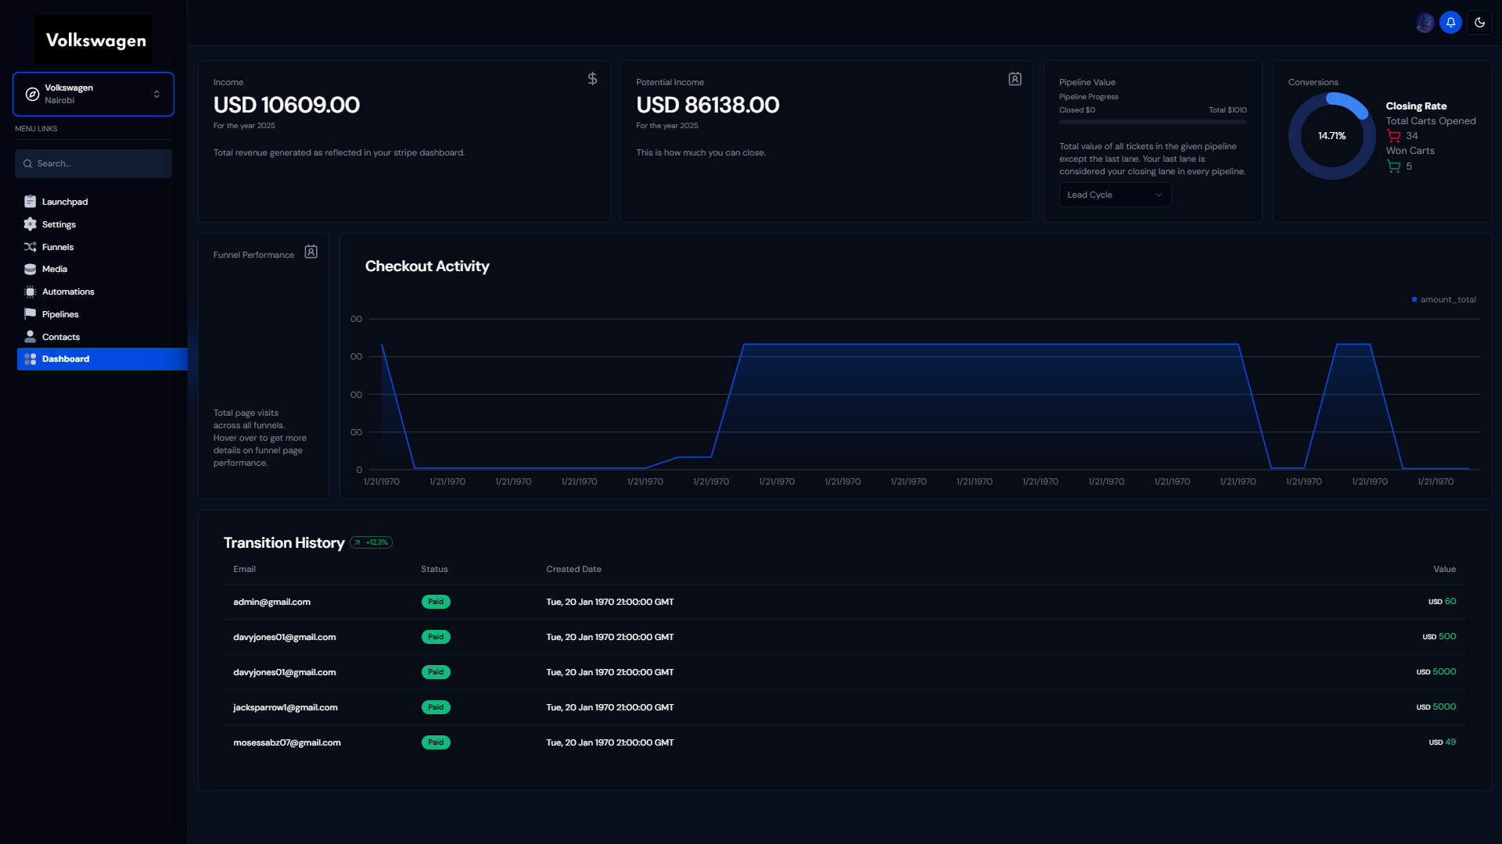Click the Dashboard grid icon

point(30,359)
